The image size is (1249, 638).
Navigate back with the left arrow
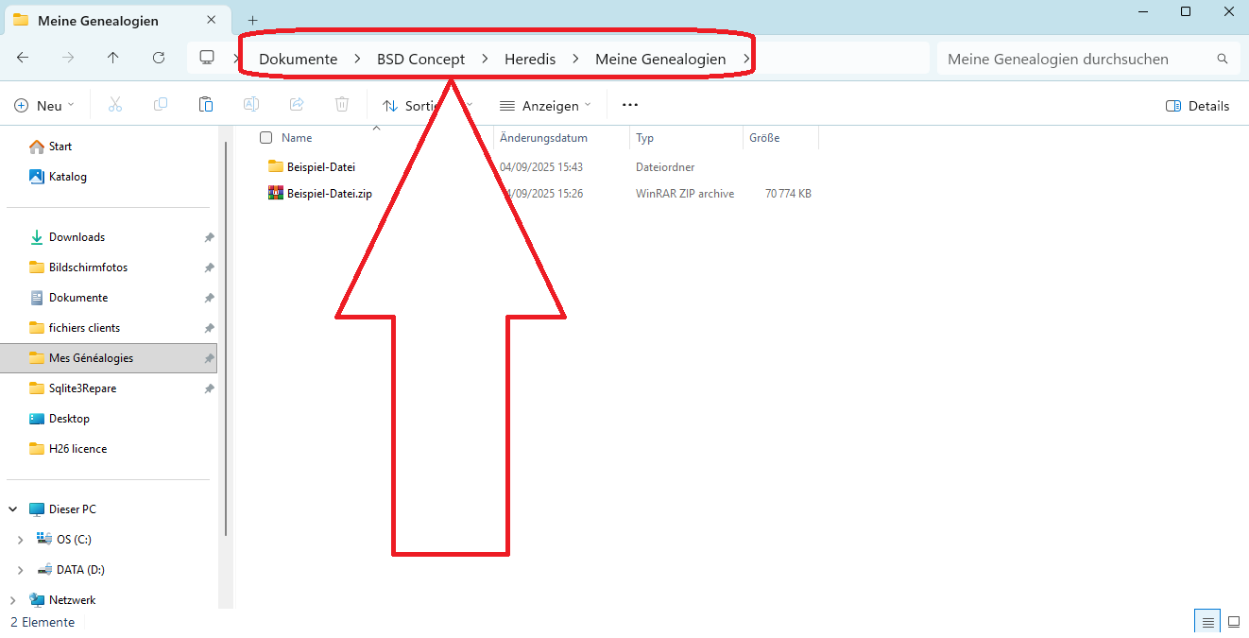(x=23, y=58)
